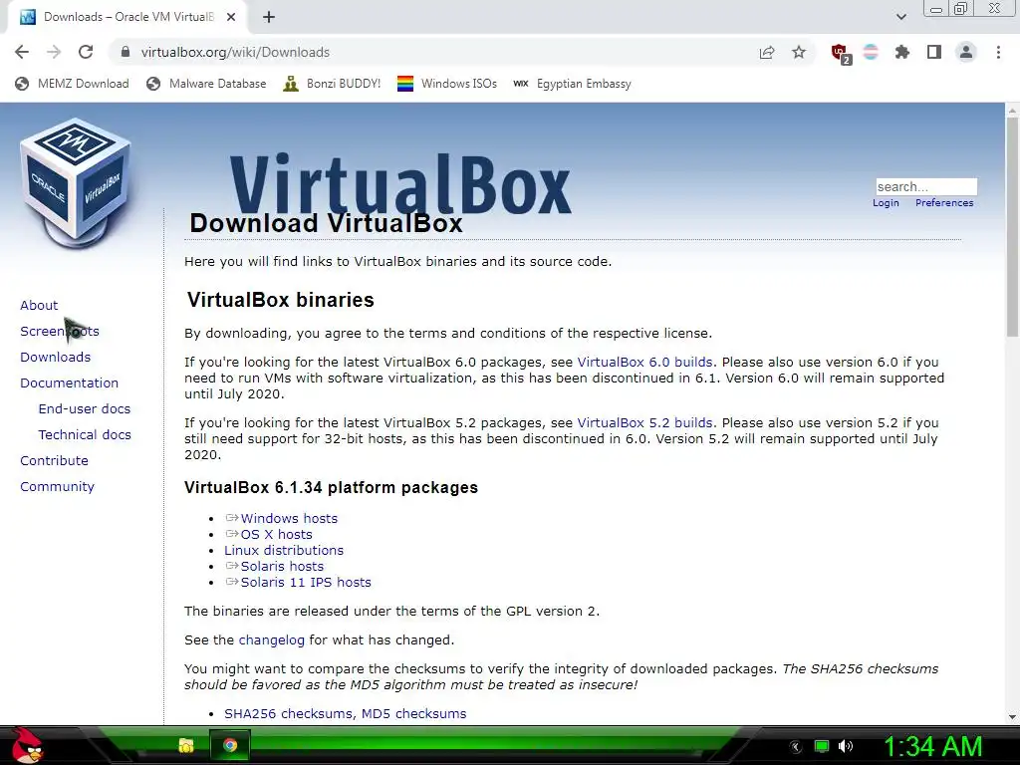1020x765 pixels.
Task: Click the scrollbar down arrow
Action: 1012,717
